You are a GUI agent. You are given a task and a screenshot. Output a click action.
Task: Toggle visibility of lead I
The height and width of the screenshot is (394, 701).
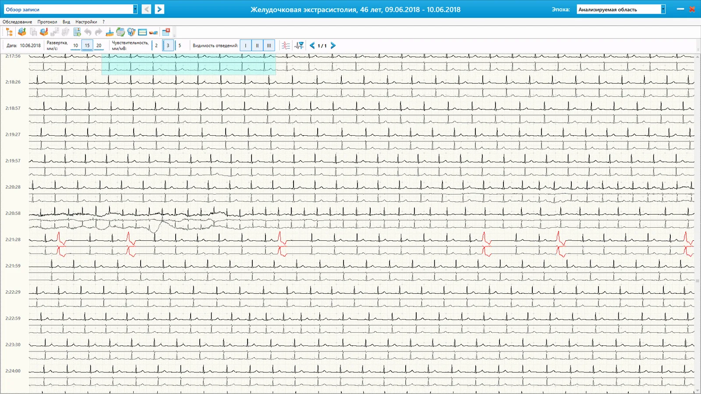(x=246, y=46)
